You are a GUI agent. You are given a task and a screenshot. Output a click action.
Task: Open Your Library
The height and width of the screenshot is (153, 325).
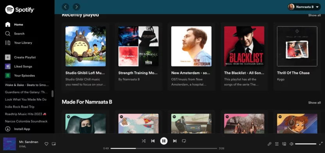tap(19, 43)
